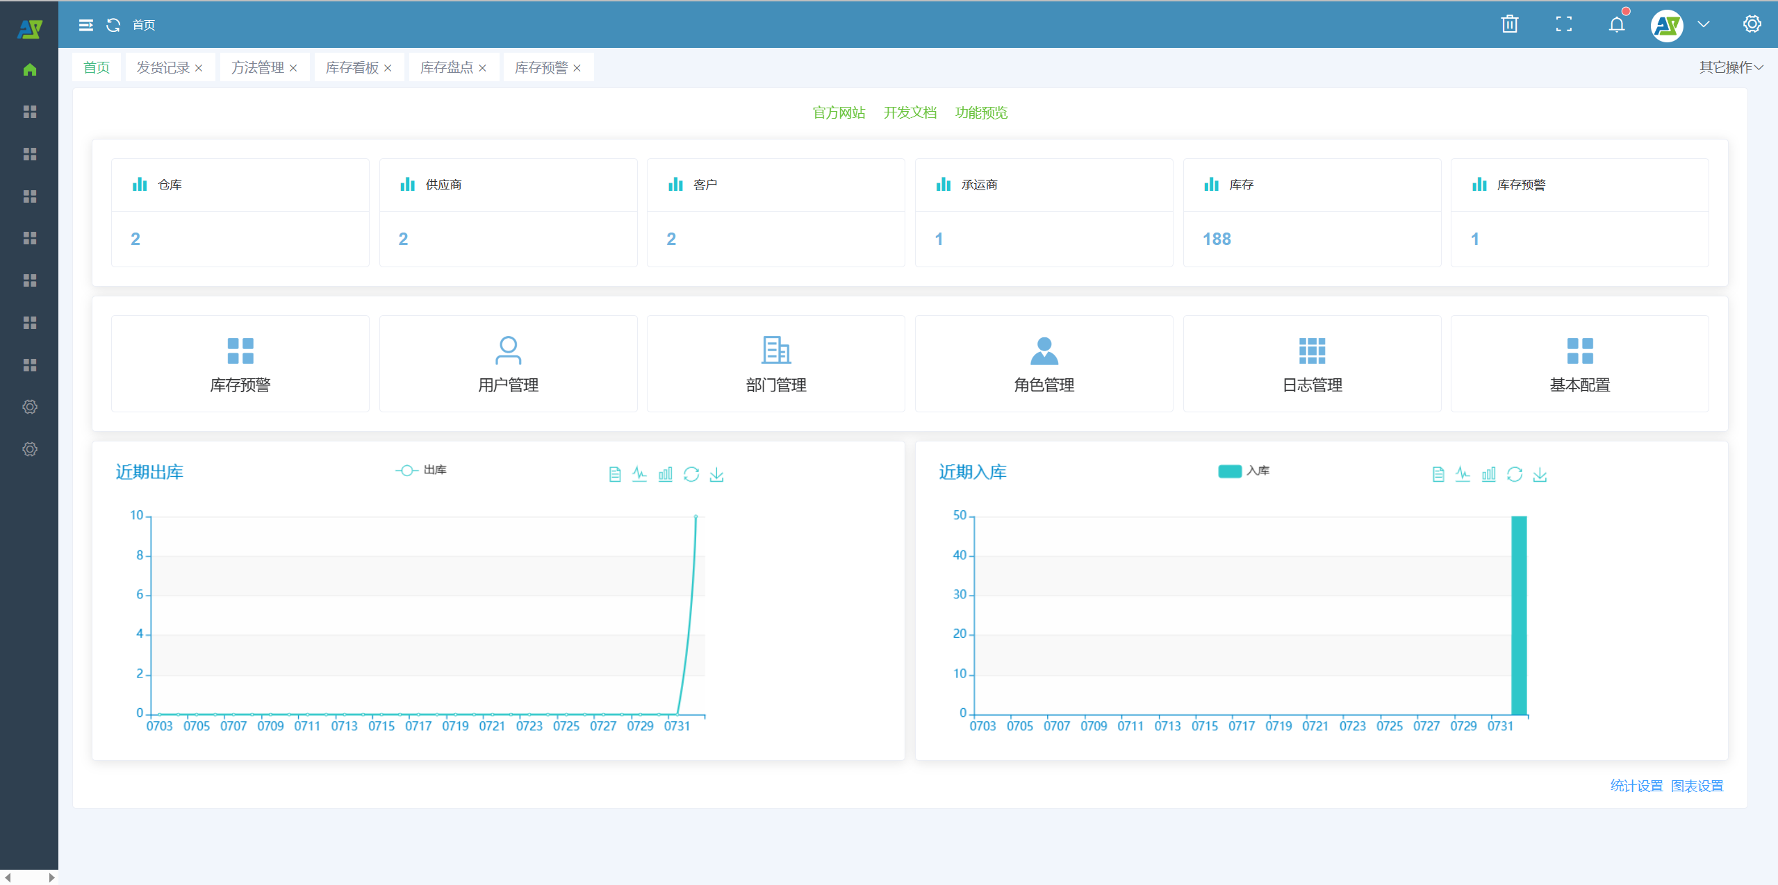The height and width of the screenshot is (885, 1778).
Task: Click 库存预警 statistics card header
Action: click(1580, 185)
